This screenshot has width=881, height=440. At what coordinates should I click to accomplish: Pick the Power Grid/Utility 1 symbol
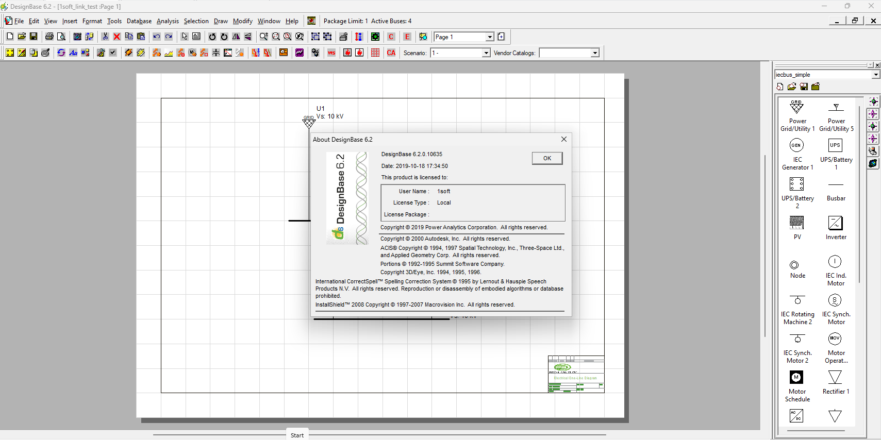coord(797,116)
